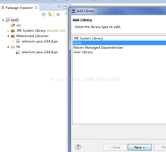Select the Package Explorer tab
The image size is (166, 152).
pos(20,8)
